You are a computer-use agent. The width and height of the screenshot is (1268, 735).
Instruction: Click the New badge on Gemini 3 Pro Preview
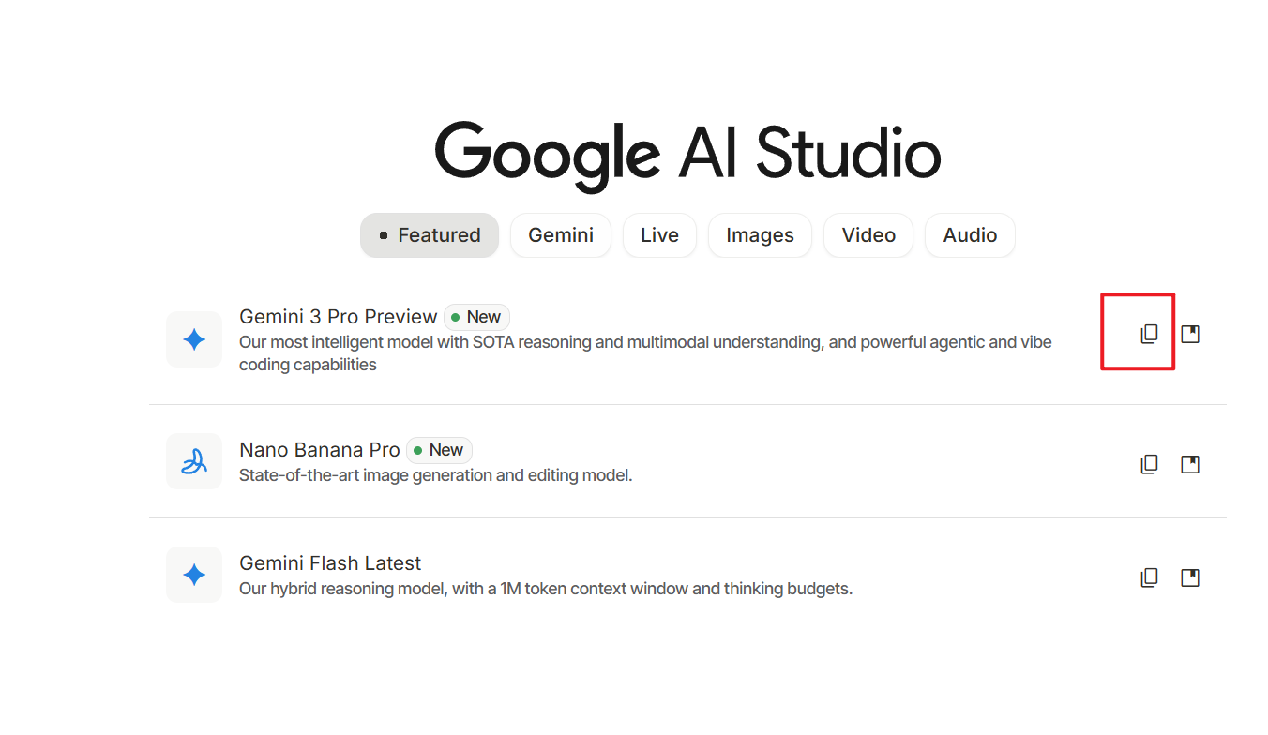click(x=476, y=317)
